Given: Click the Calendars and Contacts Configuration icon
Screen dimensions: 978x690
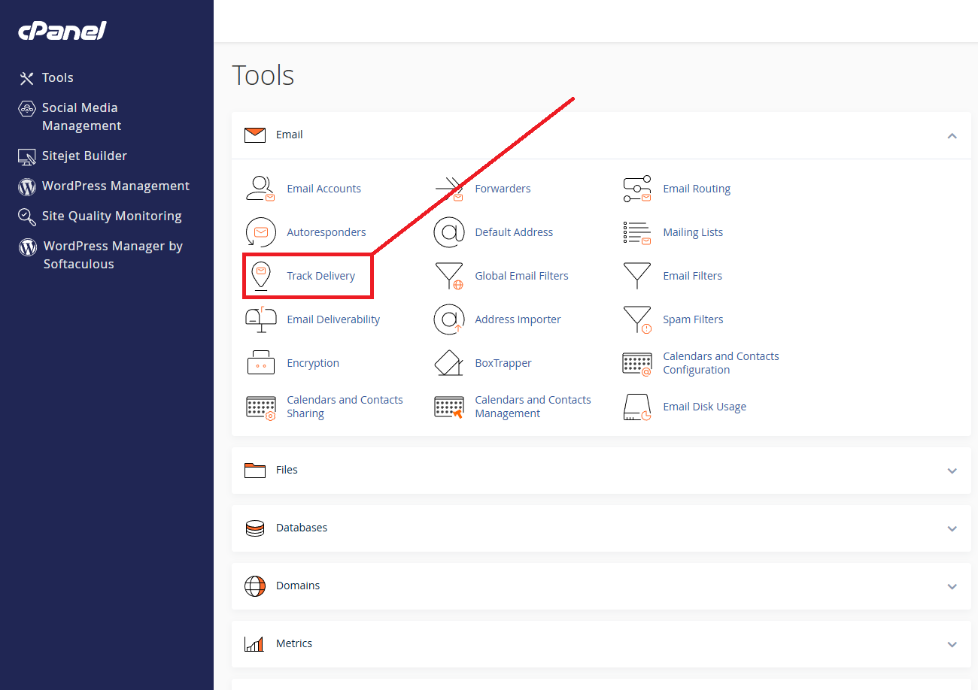Looking at the screenshot, I should [x=637, y=363].
